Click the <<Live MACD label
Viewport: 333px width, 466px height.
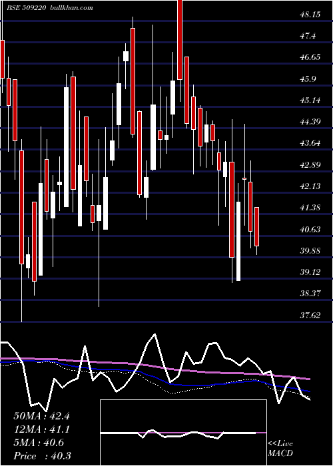click(280, 448)
